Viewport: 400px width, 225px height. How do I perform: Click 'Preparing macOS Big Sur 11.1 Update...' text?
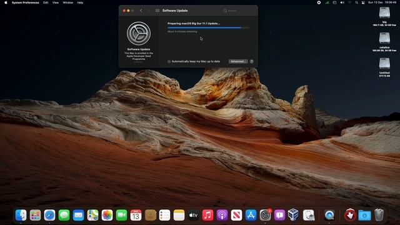coord(194,24)
